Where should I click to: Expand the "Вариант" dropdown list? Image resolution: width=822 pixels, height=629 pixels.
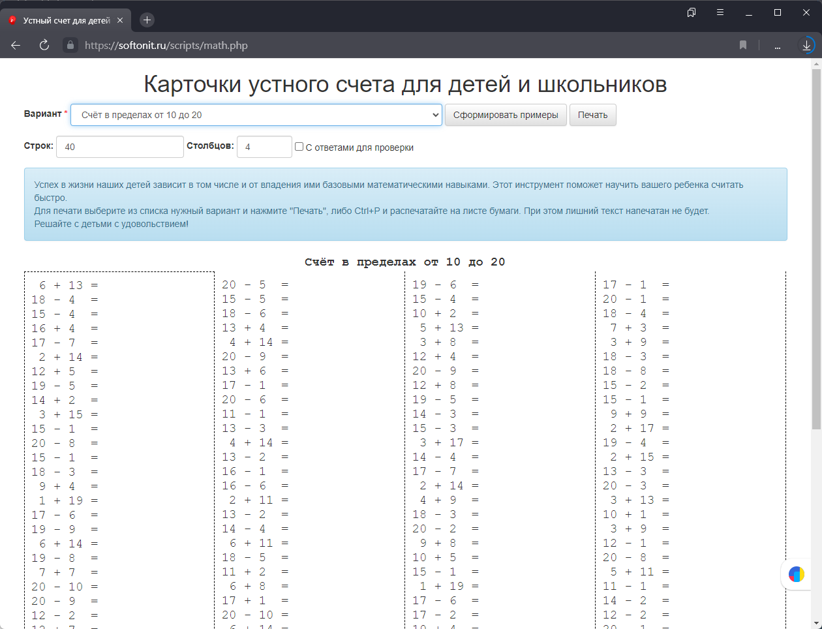pos(256,115)
